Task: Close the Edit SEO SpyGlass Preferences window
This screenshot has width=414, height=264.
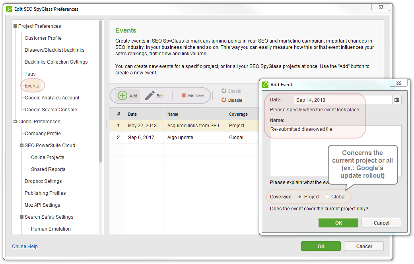Action: [381, 7]
